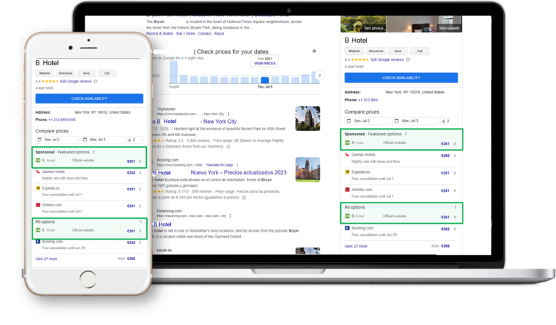This screenshot has height=325, width=556.
Task: Click VIEW PRICES in the chart tooltip
Action: pyautogui.click(x=265, y=64)
